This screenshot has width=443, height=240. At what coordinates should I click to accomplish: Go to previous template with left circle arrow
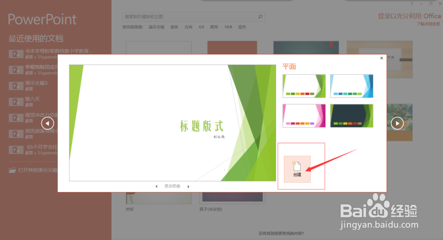coord(47,124)
